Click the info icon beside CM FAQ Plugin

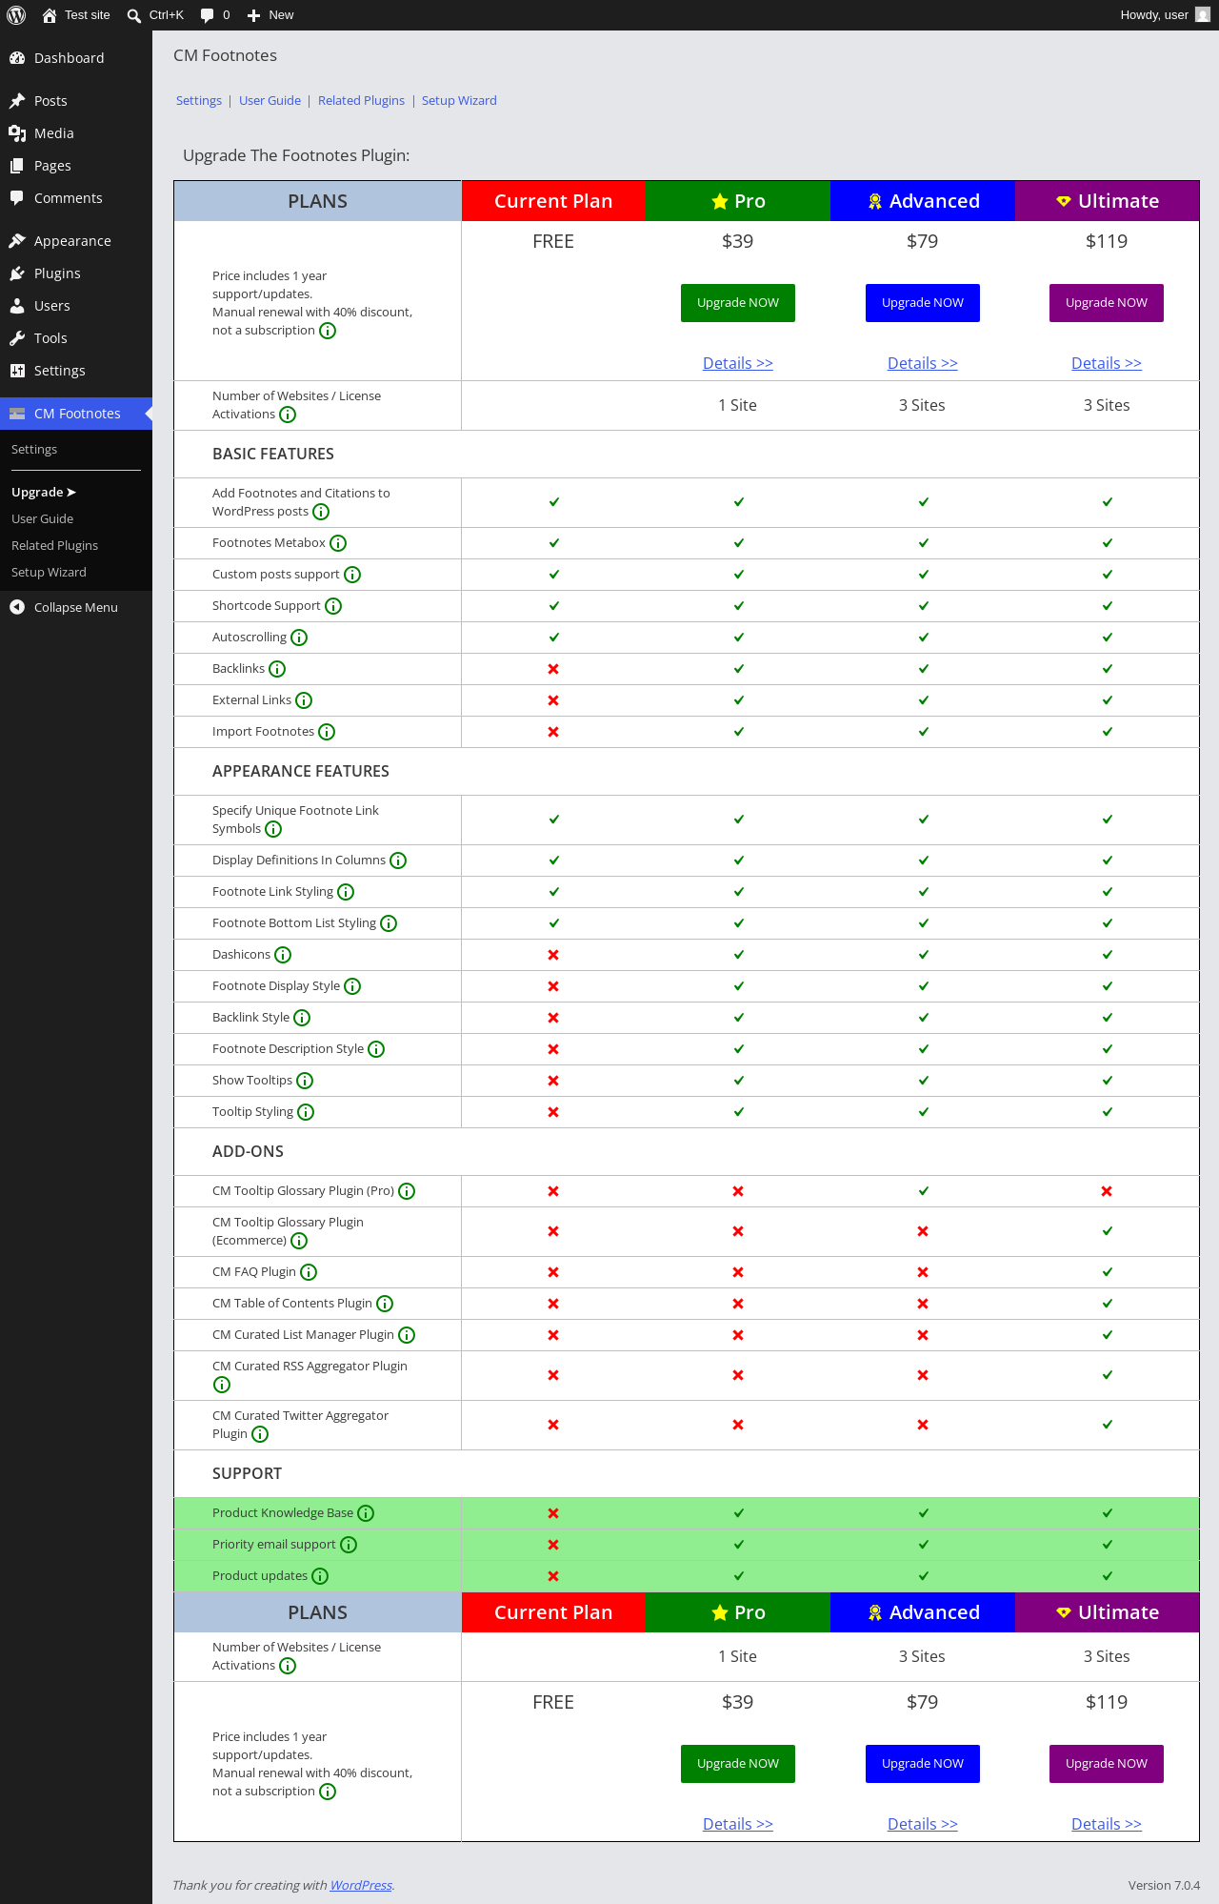pyautogui.click(x=309, y=1272)
